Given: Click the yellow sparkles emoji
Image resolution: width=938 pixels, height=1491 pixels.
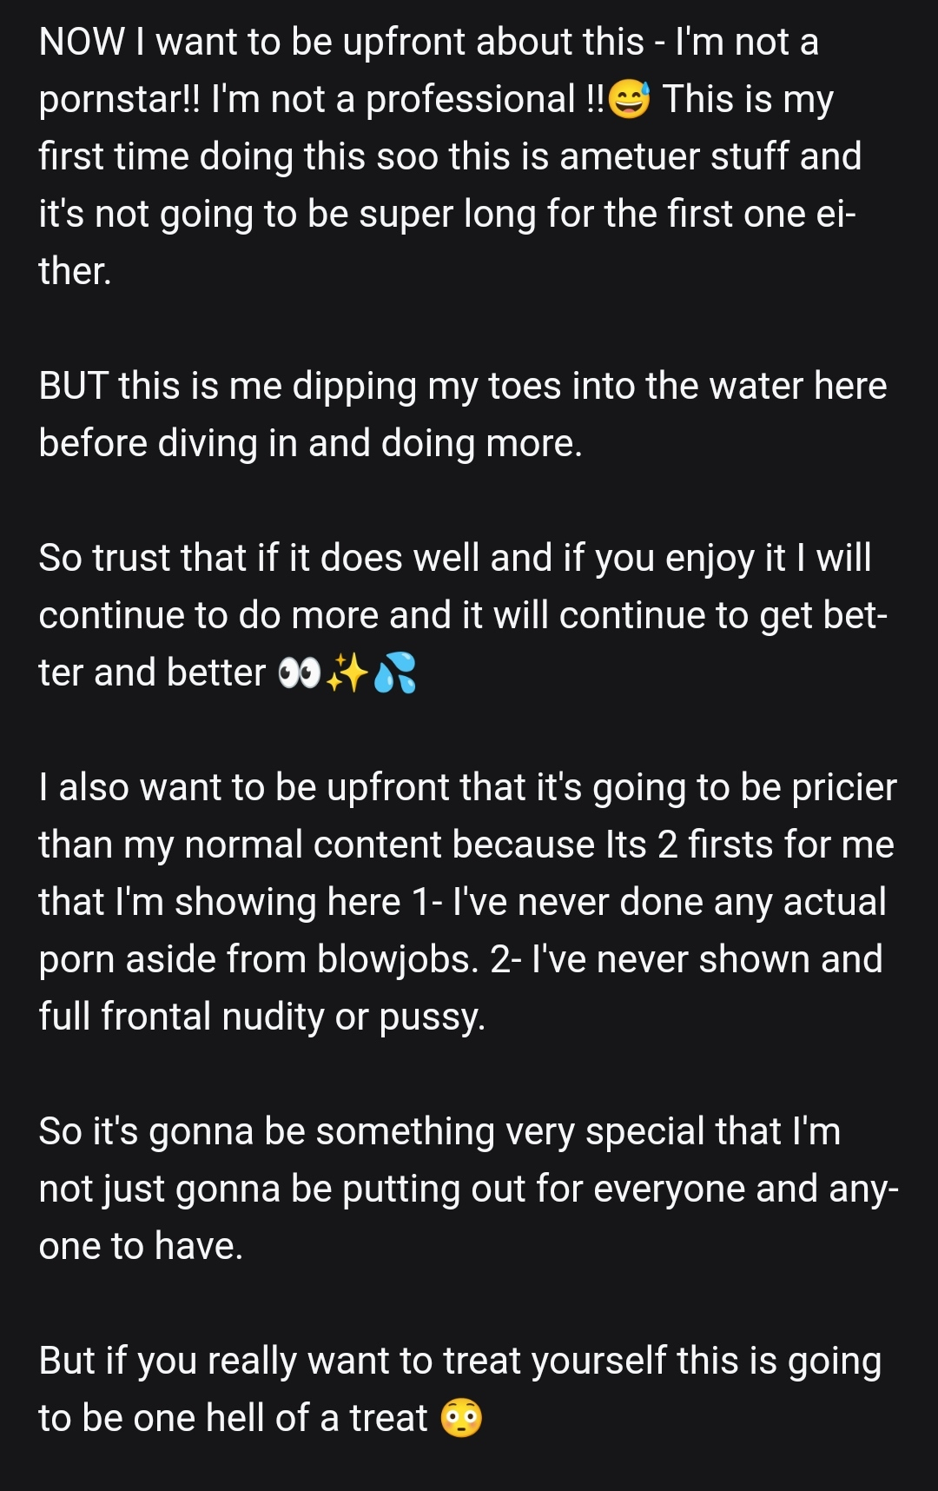Looking at the screenshot, I should click(x=347, y=673).
